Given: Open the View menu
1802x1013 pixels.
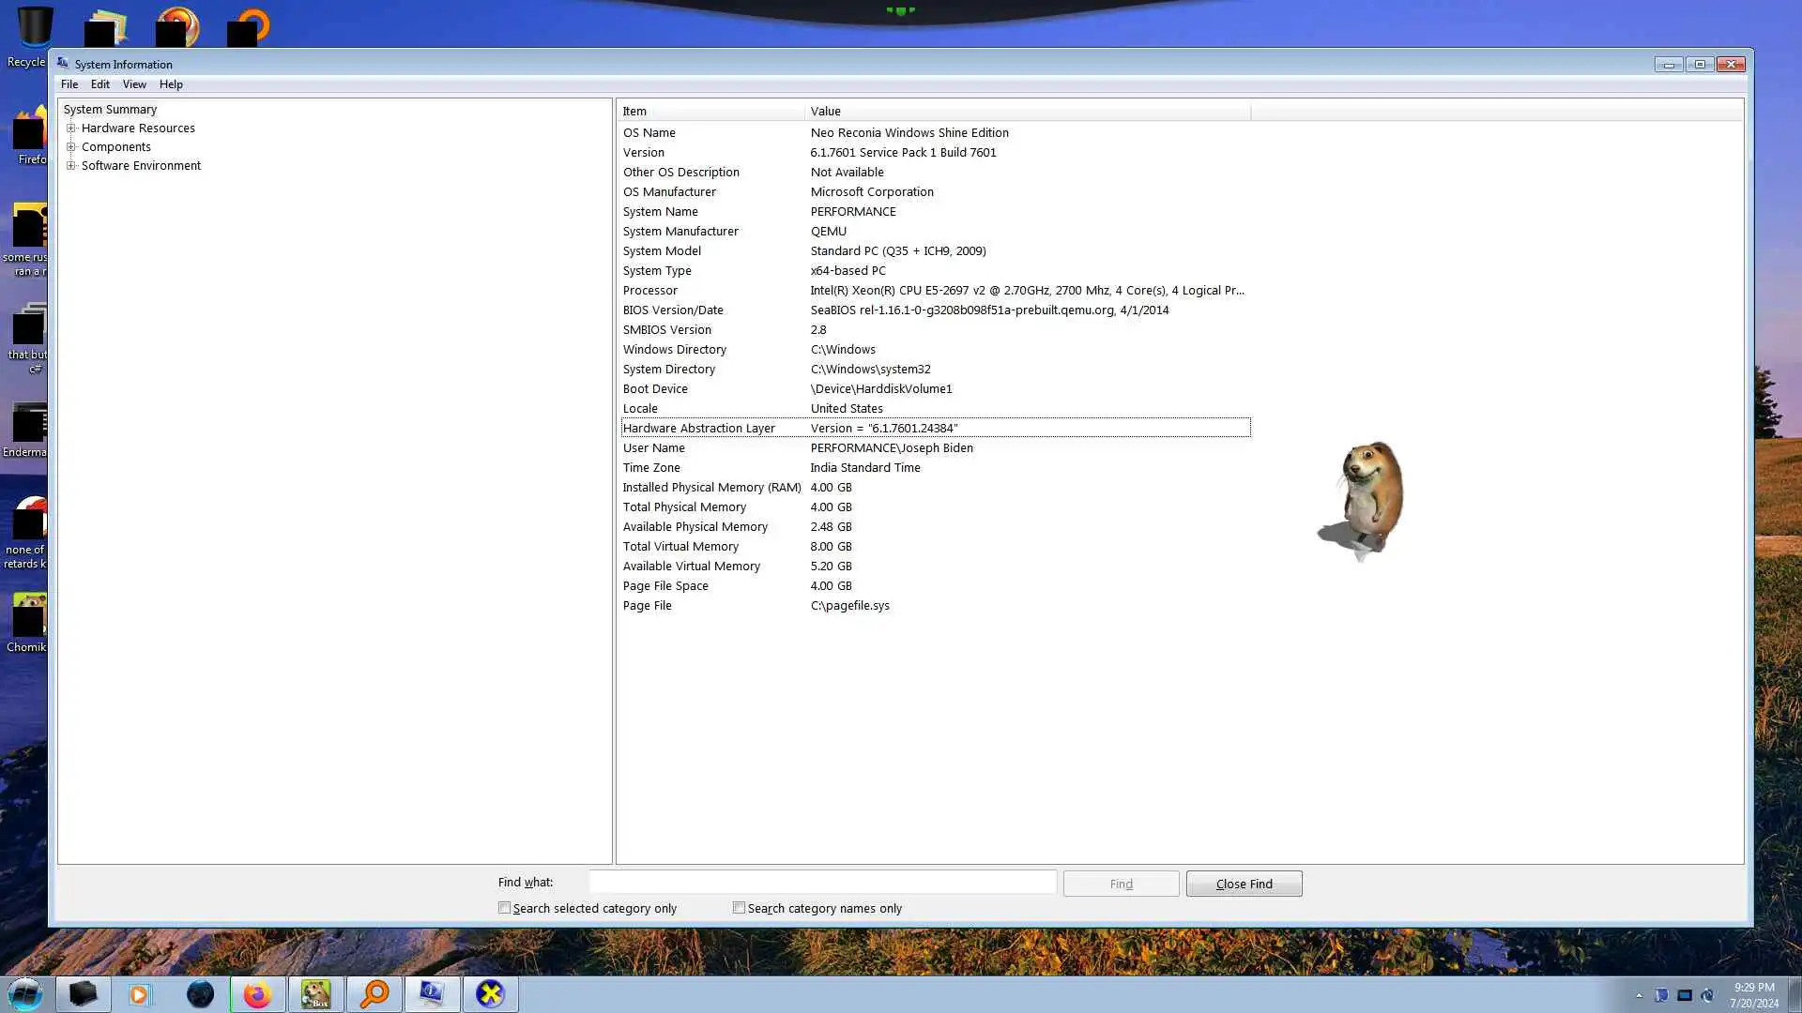Looking at the screenshot, I should (x=134, y=84).
